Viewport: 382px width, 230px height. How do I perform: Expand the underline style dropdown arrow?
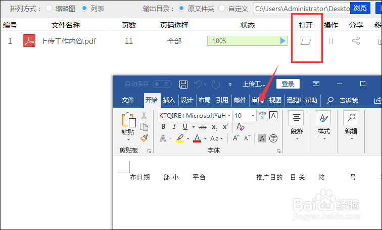(194, 127)
